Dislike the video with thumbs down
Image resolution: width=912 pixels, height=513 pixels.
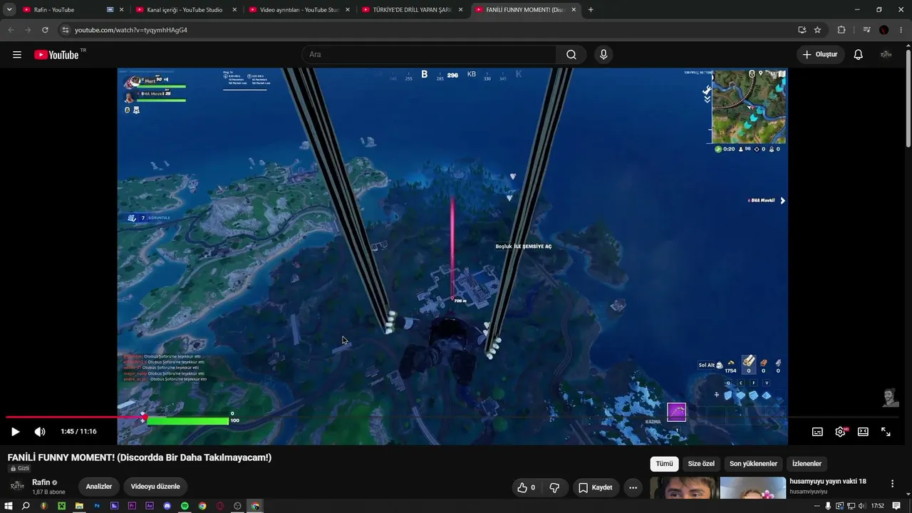click(x=554, y=487)
